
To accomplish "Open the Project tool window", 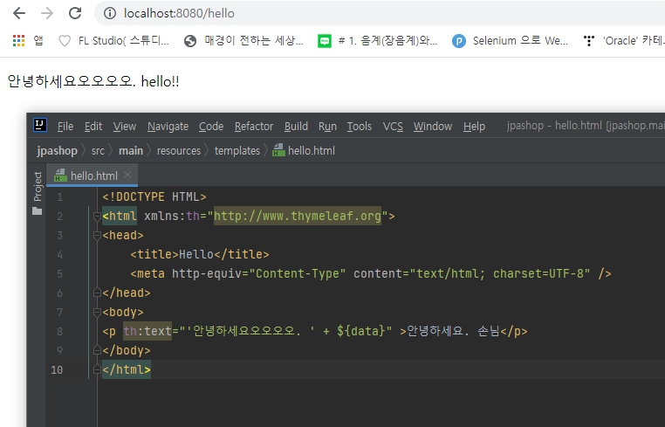I will pyautogui.click(x=38, y=193).
